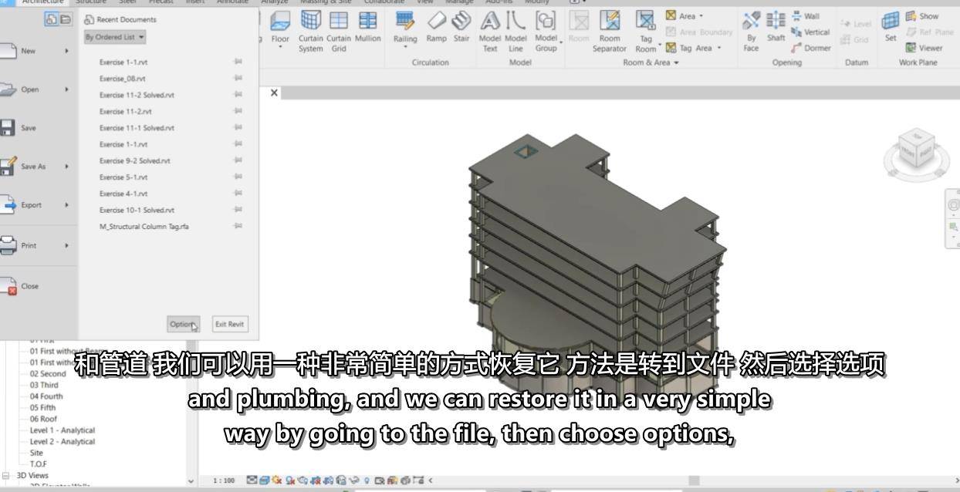Open the Structure ribbon tab
This screenshot has height=492, width=960.
click(91, 2)
